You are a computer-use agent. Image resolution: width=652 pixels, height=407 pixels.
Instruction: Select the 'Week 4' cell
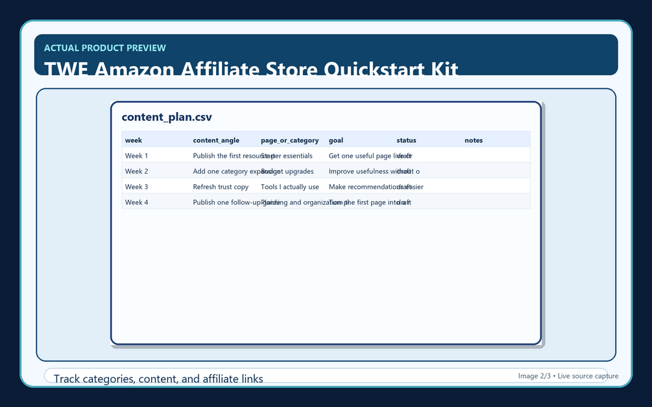pos(136,202)
